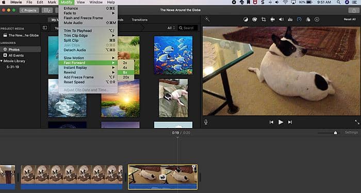The image size is (361, 193).
Task: Open the Wi-Fi status menu
Action: (285, 2)
